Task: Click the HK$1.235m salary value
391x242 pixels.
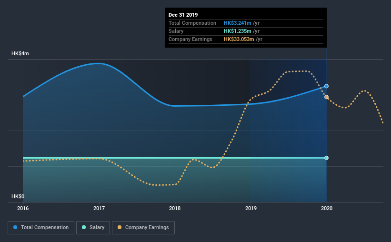Action: pyautogui.click(x=237, y=31)
